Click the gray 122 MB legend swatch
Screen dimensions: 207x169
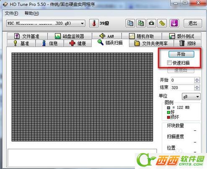point(168,108)
